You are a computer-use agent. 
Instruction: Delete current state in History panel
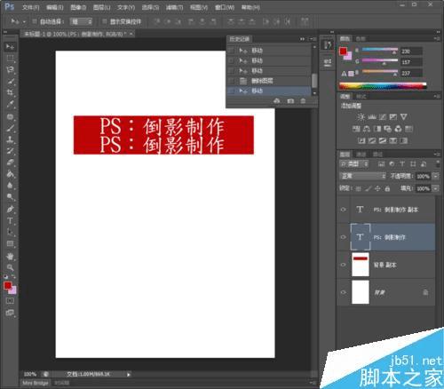coord(303,101)
